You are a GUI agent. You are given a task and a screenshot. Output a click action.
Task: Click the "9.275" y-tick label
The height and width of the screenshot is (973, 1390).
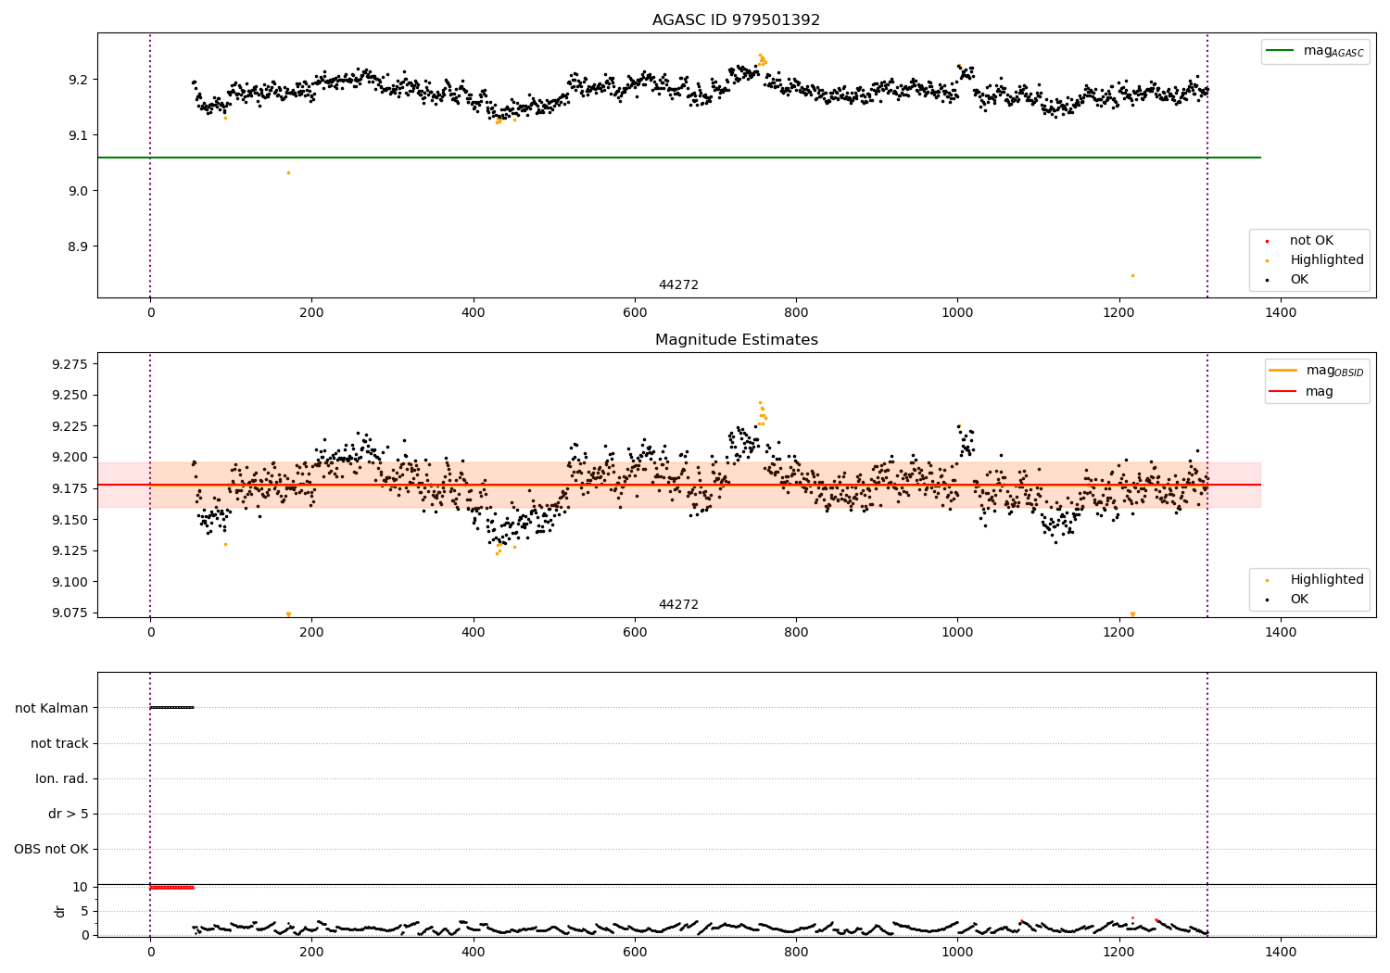point(70,364)
